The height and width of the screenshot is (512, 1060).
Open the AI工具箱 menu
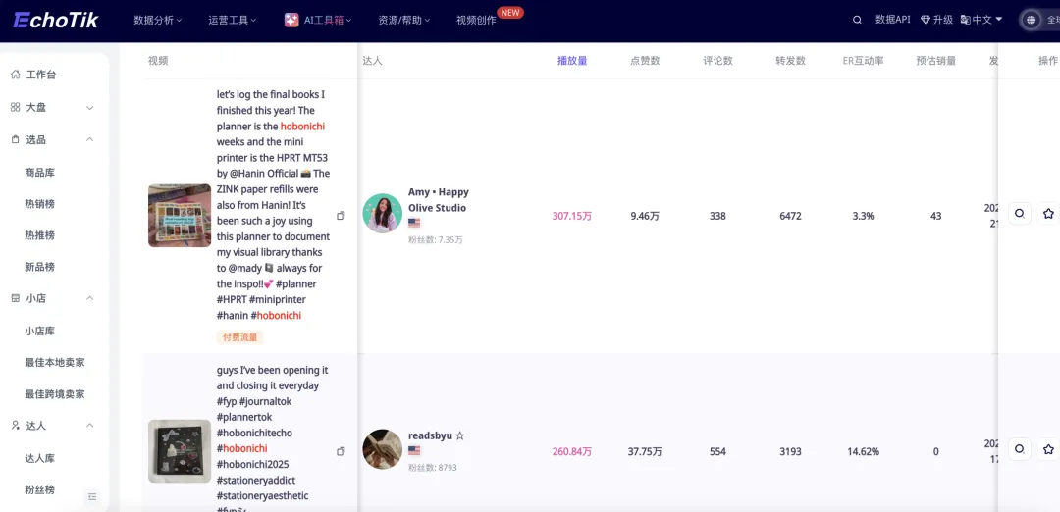coord(318,20)
